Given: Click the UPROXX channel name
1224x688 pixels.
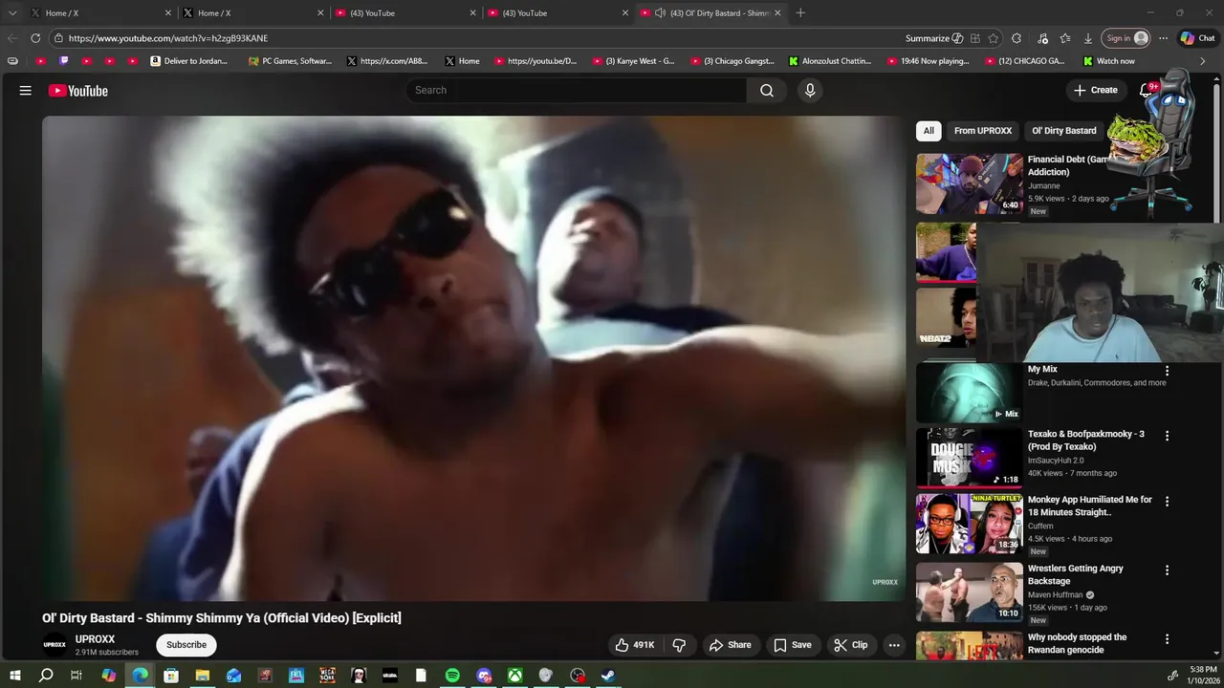Looking at the screenshot, I should (95, 639).
